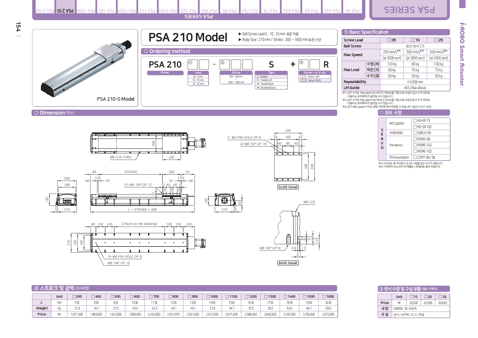Viewport: 478px width, 338px height.
Task: Select the 'PL : Parallel Left' type row
Action: pos(271,80)
